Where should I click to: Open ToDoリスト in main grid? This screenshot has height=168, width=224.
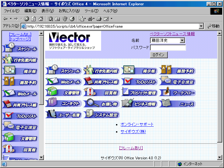pos(139,81)
